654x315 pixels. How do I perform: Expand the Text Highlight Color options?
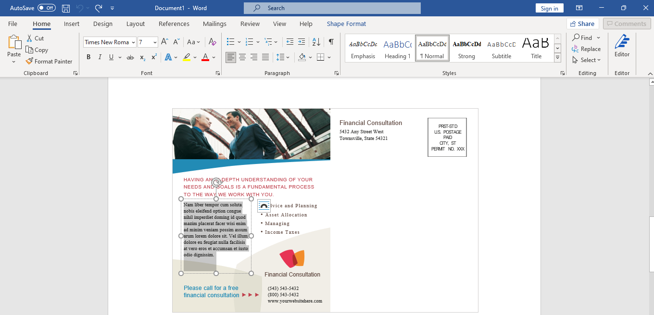194,57
